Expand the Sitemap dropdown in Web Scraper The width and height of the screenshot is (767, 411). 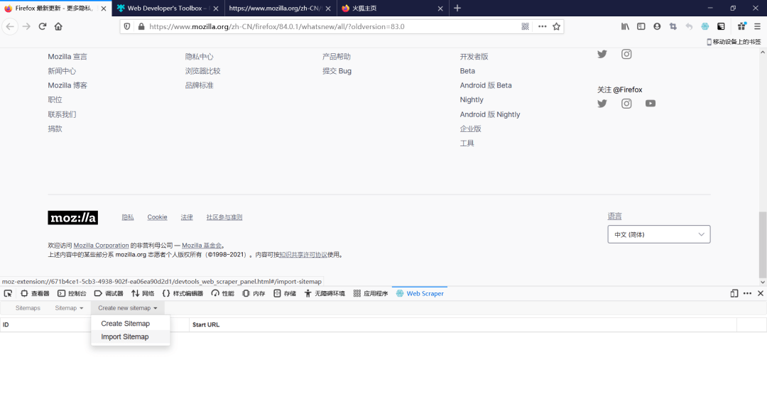click(x=70, y=308)
